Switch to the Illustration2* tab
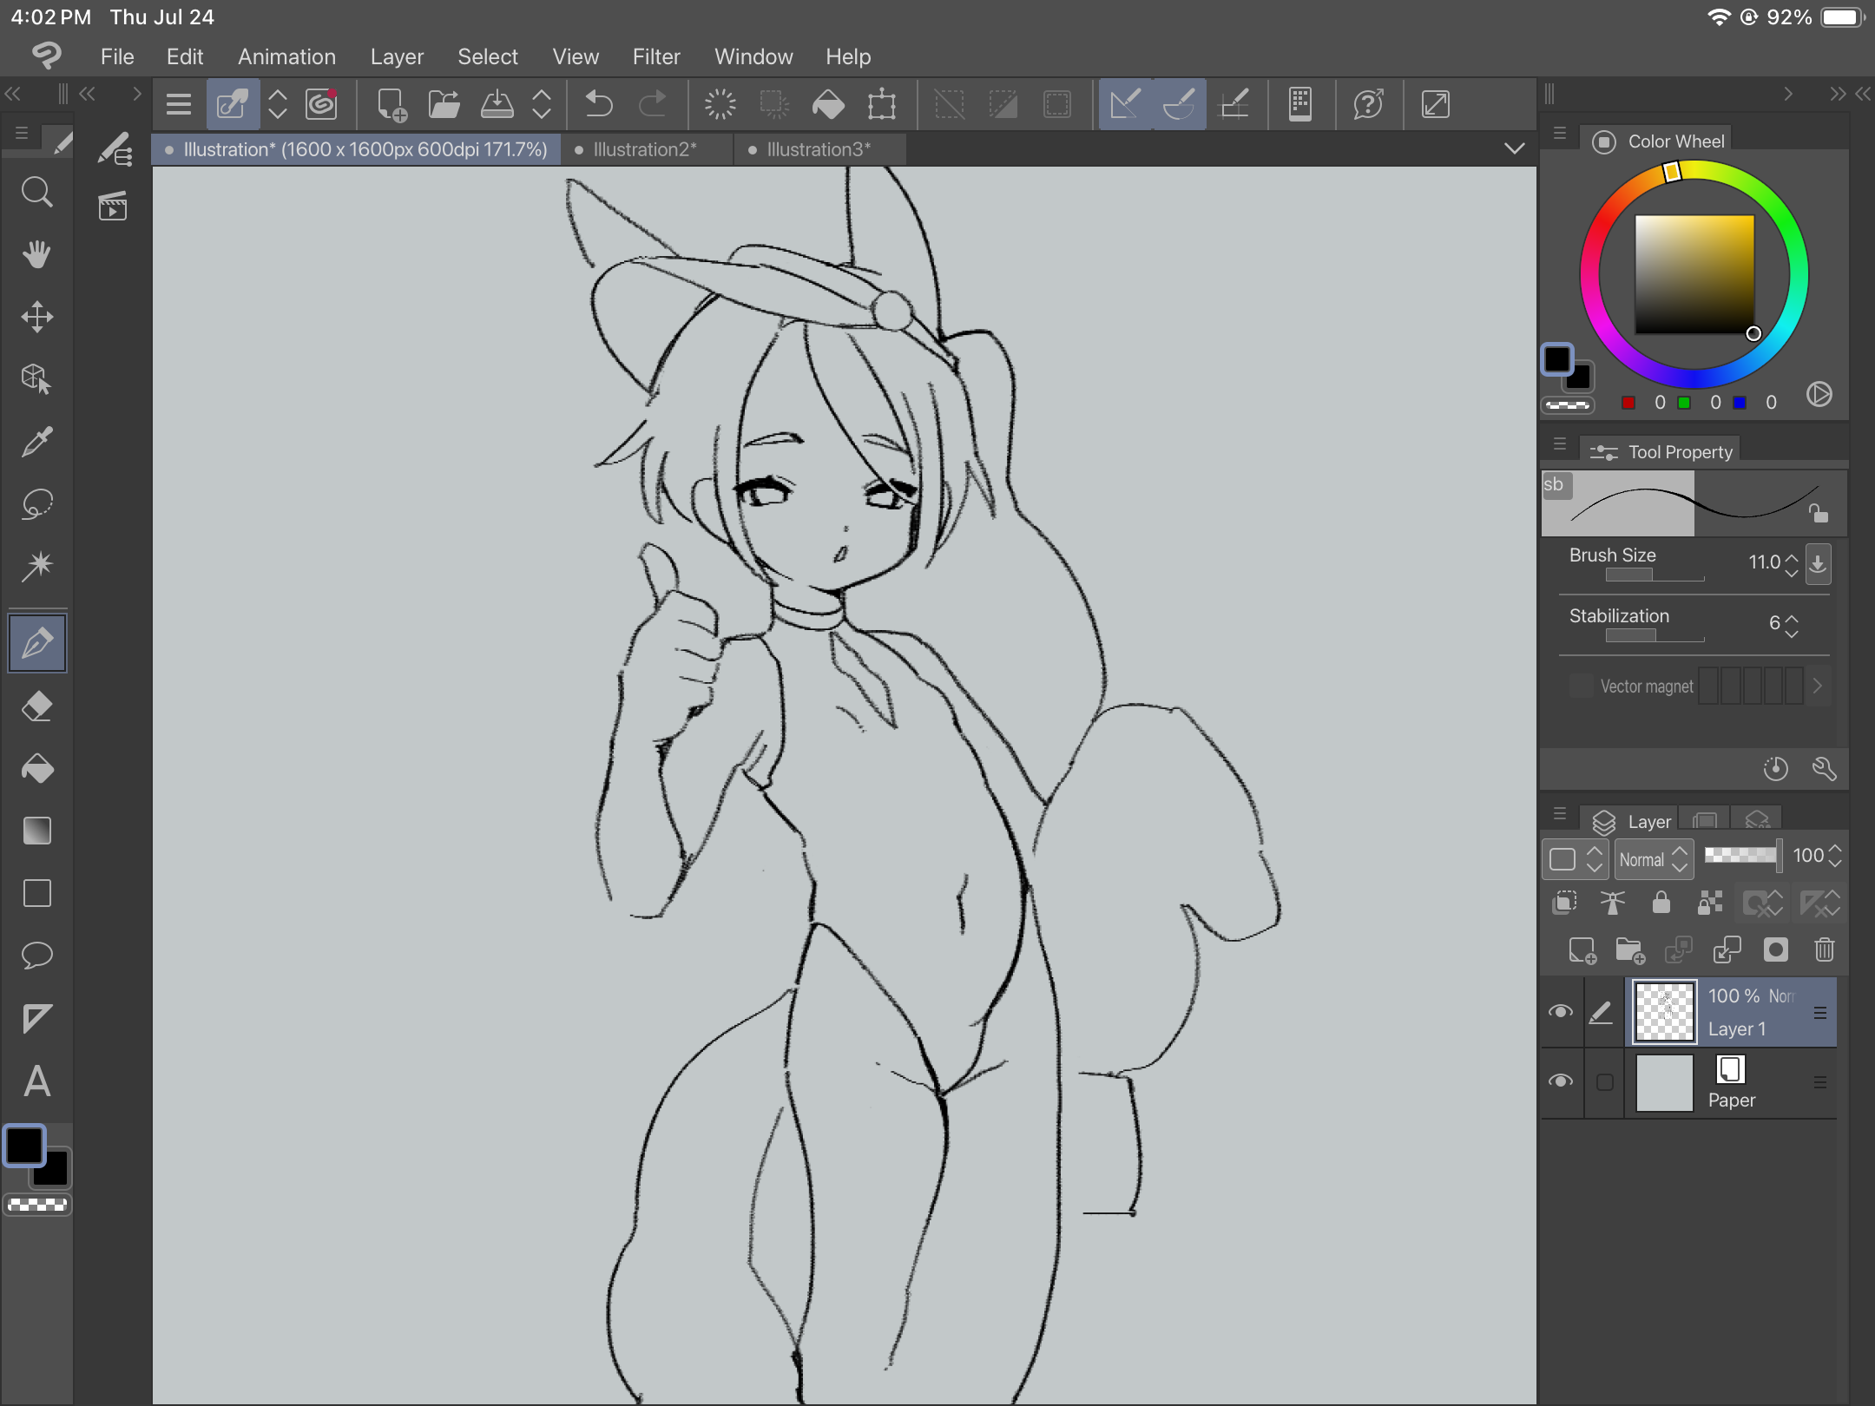Viewport: 1875px width, 1406px height. pos(647,149)
